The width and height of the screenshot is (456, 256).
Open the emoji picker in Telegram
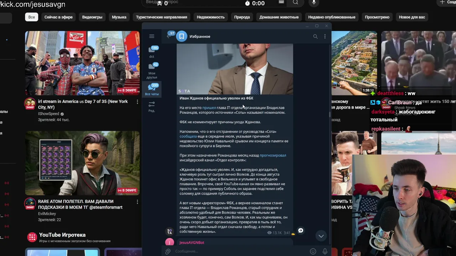[x=313, y=251]
